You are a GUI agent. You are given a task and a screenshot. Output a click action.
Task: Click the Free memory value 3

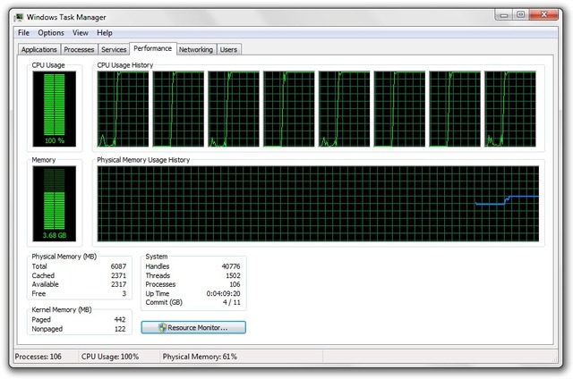tap(124, 293)
